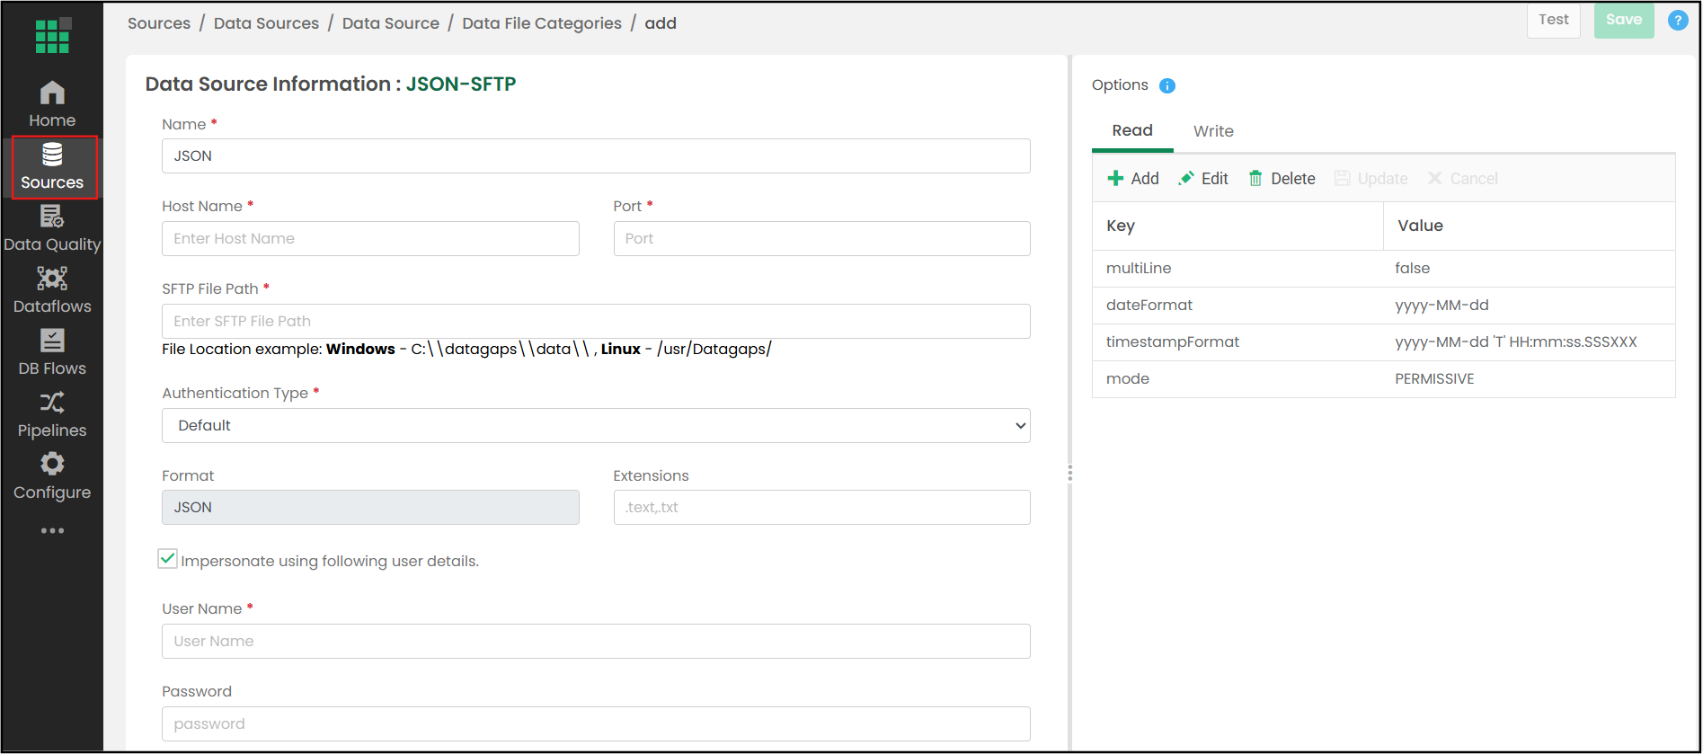
Task: Focus the Extensions input field
Action: click(821, 507)
